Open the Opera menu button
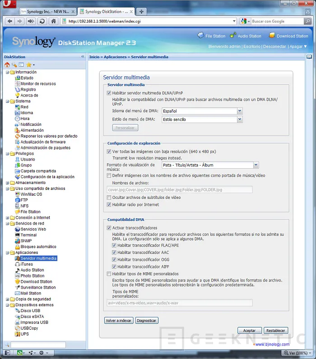316x359 pixels. [9, 4]
